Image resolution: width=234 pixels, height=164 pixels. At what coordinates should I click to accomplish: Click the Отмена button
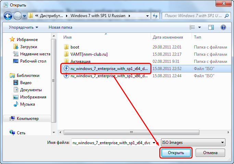coord(210,153)
